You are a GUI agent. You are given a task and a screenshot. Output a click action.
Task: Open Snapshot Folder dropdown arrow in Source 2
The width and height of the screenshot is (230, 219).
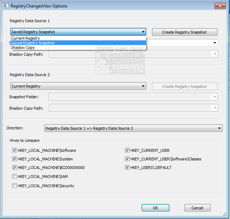[x=215, y=97]
